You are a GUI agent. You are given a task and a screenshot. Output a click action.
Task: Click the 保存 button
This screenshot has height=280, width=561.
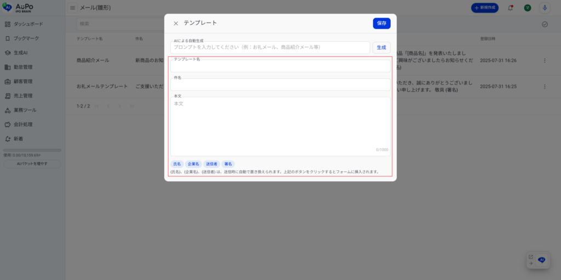point(381,23)
